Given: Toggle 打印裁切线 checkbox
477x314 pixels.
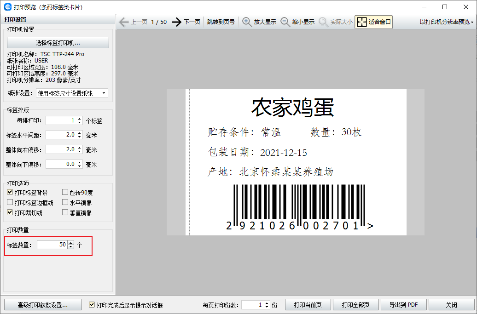Looking at the screenshot, I should 10,212.
